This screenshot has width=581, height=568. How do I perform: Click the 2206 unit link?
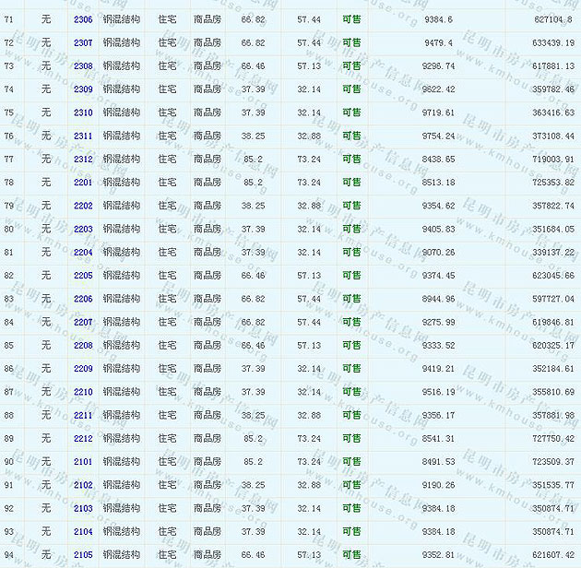[x=83, y=299]
